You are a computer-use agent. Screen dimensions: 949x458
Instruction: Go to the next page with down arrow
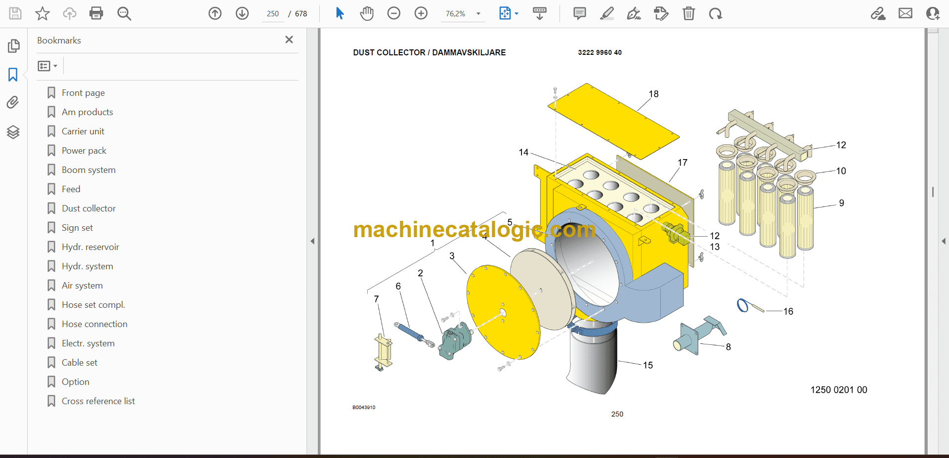(x=242, y=13)
